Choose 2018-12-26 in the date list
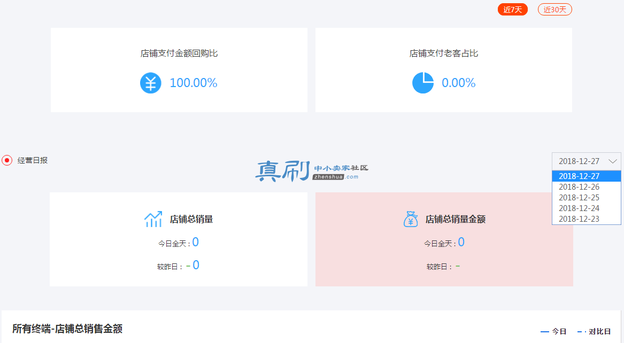Viewport: 624px width, 343px height. [x=586, y=187]
